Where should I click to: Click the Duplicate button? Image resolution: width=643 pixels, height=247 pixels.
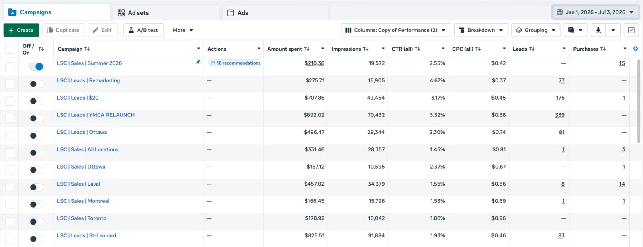pos(63,30)
